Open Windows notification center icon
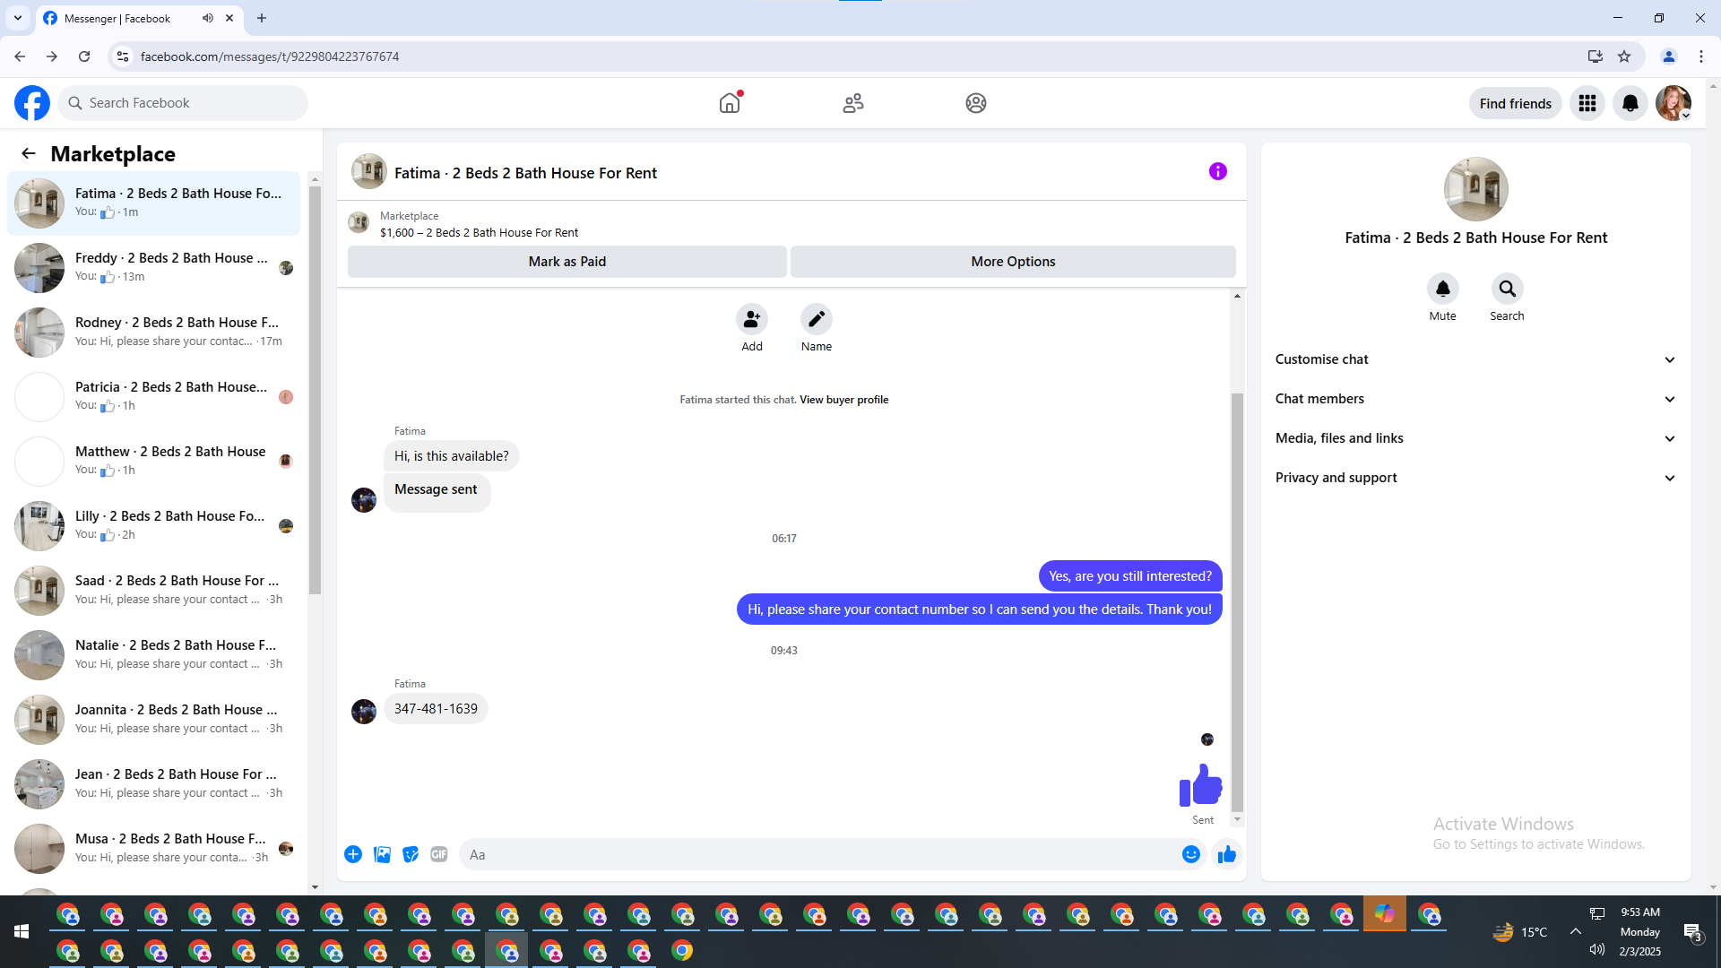The image size is (1721, 968). tap(1692, 932)
